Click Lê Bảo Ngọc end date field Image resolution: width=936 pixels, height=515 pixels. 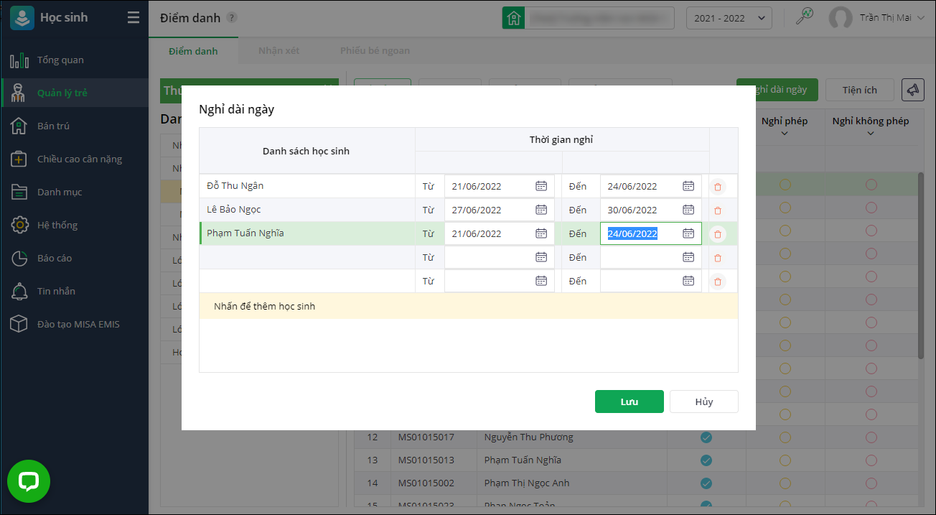pos(651,210)
